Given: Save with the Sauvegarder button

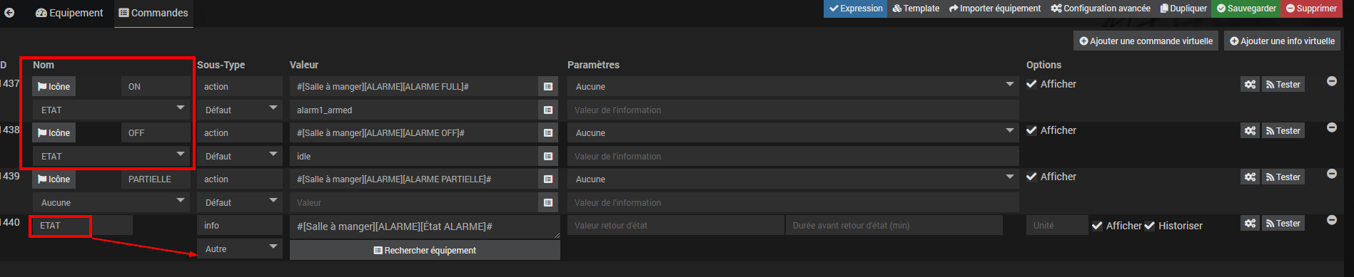Looking at the screenshot, I should [1246, 9].
